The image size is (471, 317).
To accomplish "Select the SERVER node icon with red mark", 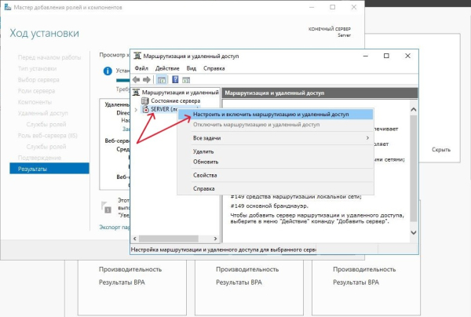I will point(145,109).
